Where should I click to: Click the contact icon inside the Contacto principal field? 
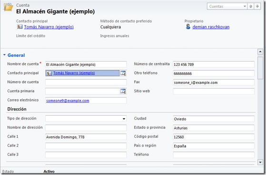pos(49,73)
